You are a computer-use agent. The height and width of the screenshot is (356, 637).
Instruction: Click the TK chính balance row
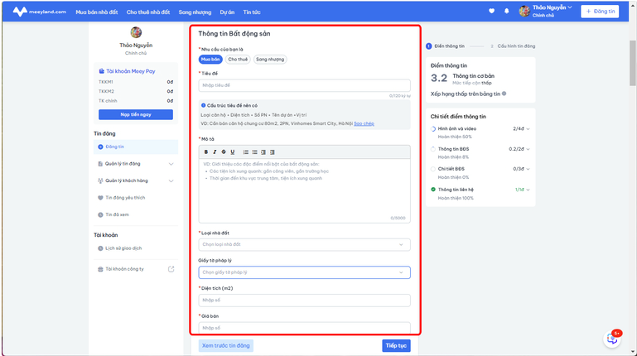[x=136, y=101]
